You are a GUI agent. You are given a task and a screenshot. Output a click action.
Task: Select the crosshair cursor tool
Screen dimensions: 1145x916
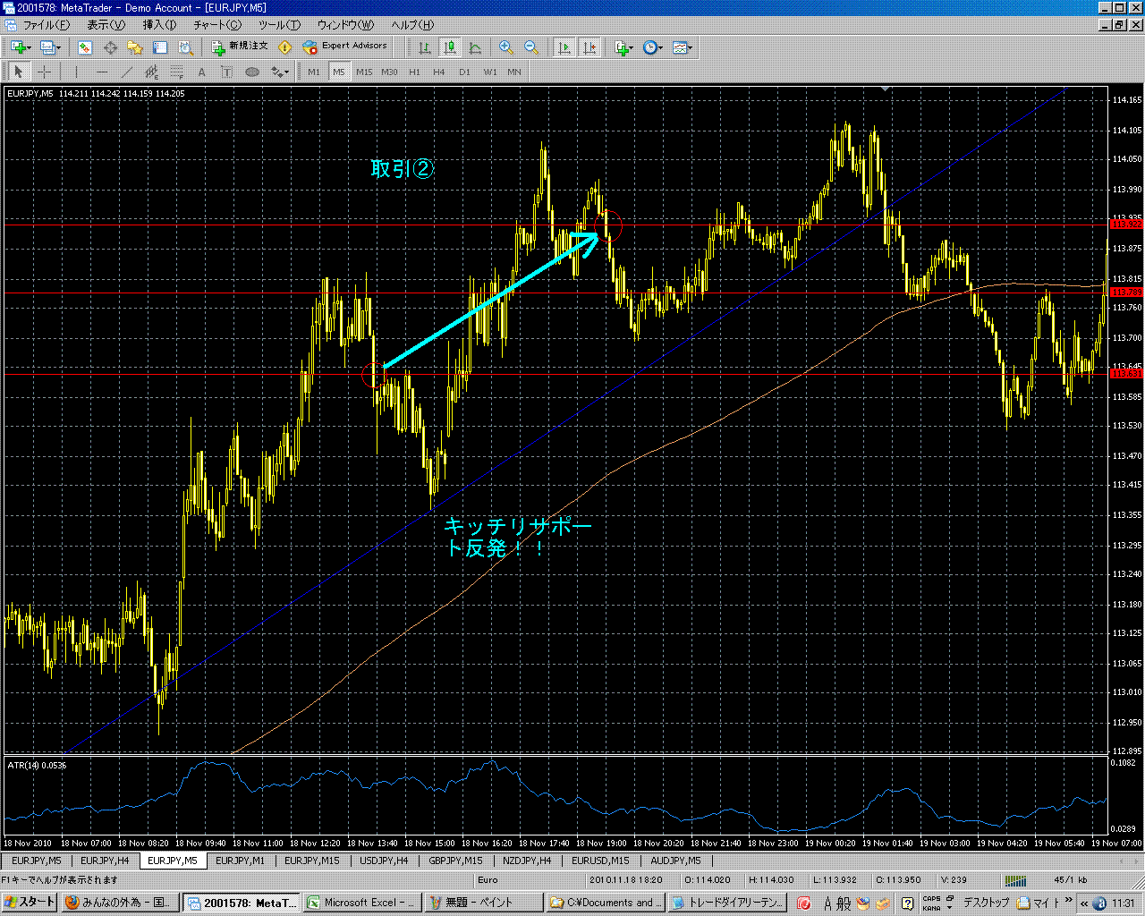coord(44,72)
